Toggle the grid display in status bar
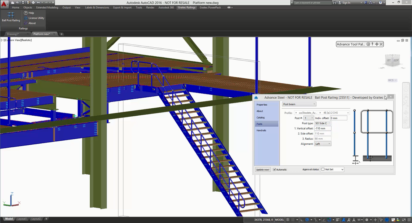 288,220
